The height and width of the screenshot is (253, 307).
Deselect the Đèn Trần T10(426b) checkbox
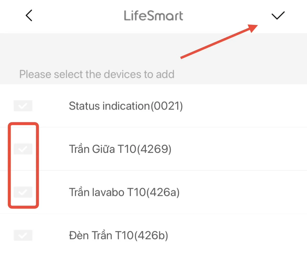tap(23, 235)
